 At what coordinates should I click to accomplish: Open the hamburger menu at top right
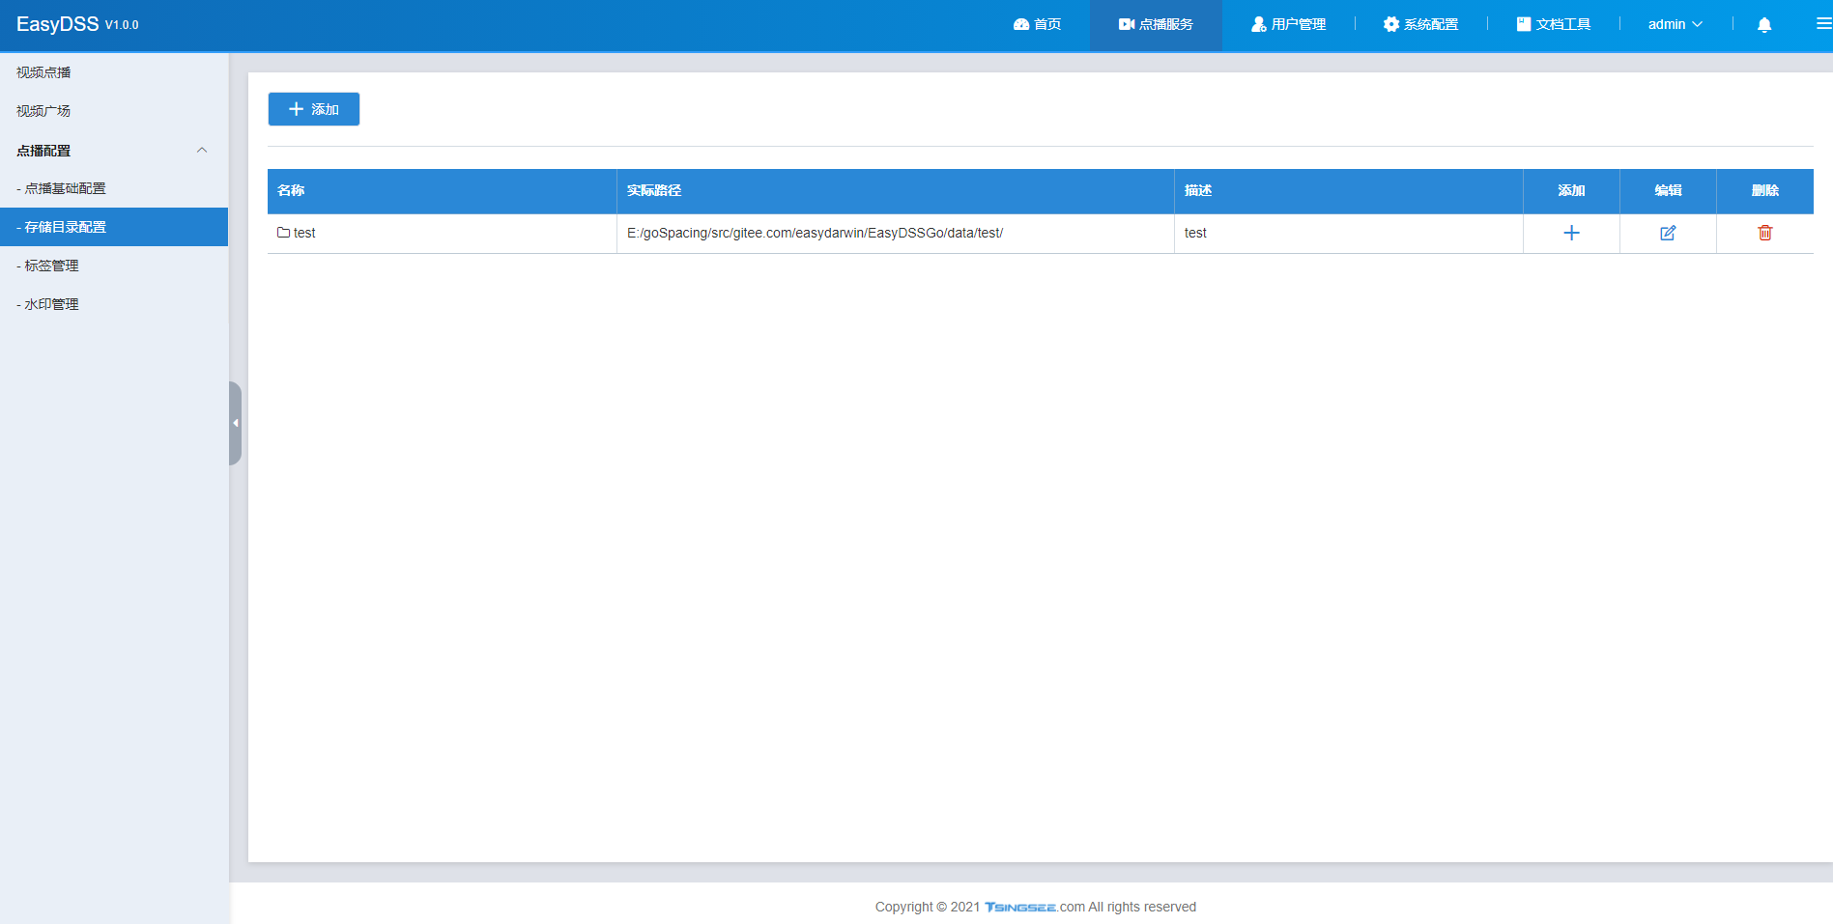(1823, 23)
